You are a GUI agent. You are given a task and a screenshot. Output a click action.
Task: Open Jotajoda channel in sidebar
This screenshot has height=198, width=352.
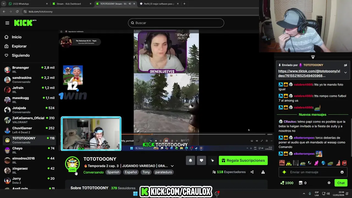tap(29, 110)
